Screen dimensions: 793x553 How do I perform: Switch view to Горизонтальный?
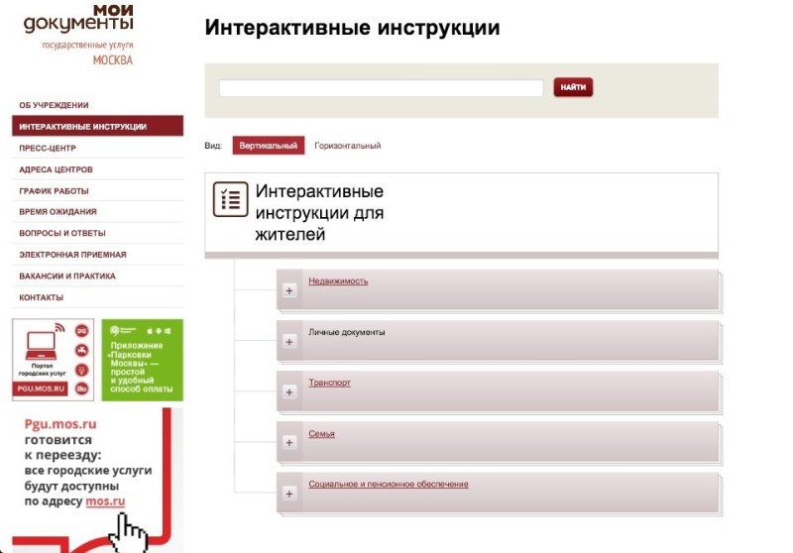(x=347, y=146)
